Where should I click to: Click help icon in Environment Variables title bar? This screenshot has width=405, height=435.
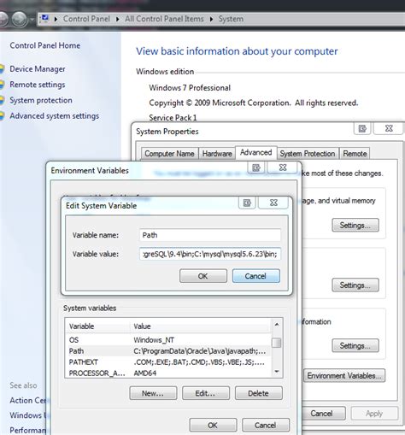pyautogui.click(x=256, y=168)
